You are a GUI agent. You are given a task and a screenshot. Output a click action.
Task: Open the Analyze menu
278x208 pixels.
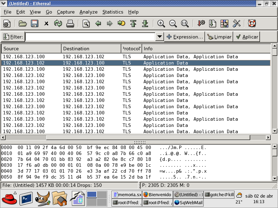pyautogui.click(x=89, y=12)
